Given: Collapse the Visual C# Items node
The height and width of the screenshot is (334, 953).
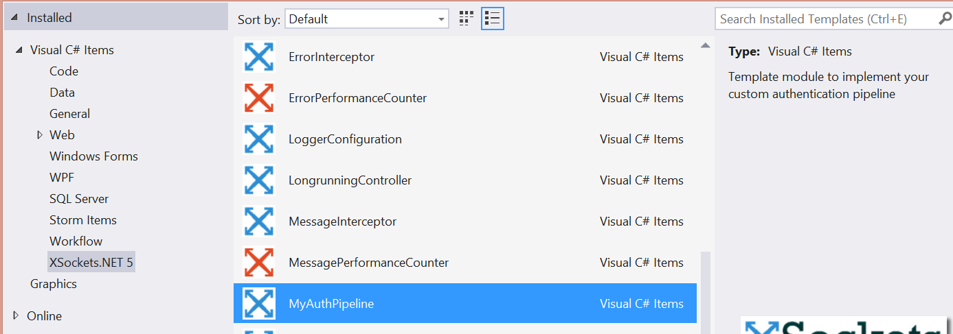Looking at the screenshot, I should tap(19, 50).
